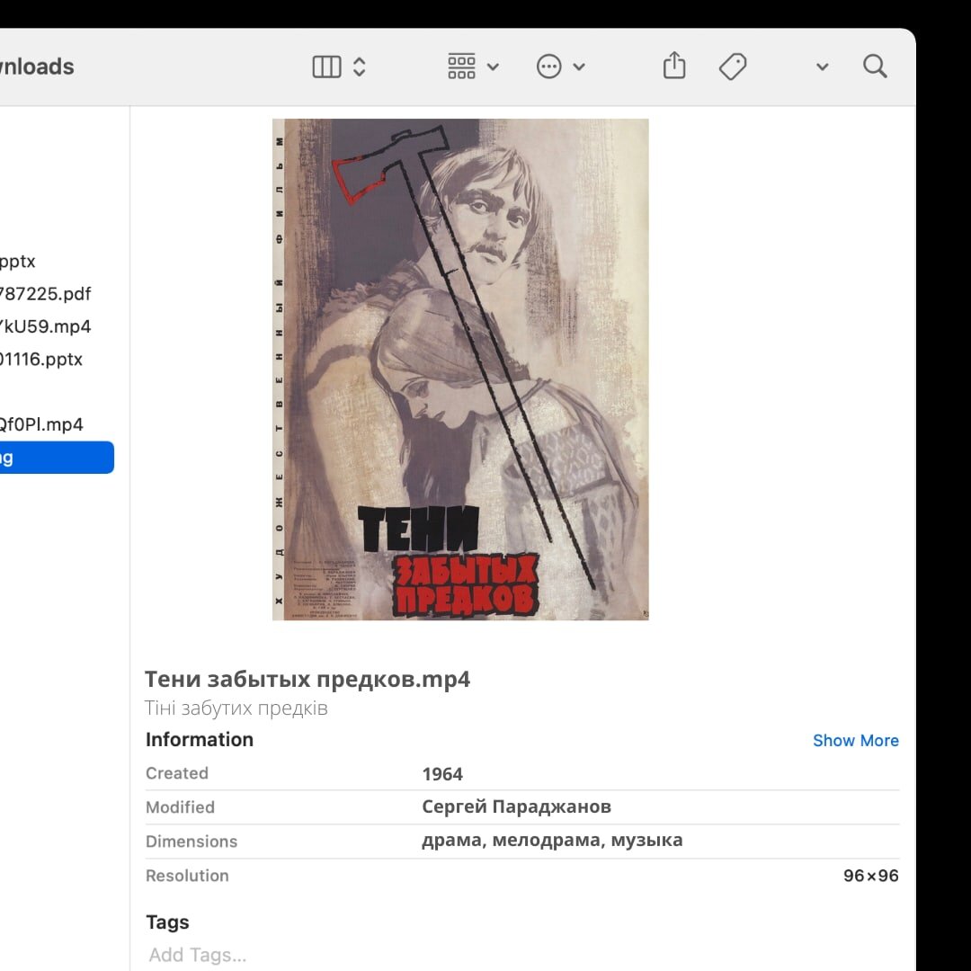Screen dimensions: 971x971
Task: Open Search with magnifying glass icon
Action: [x=875, y=67]
